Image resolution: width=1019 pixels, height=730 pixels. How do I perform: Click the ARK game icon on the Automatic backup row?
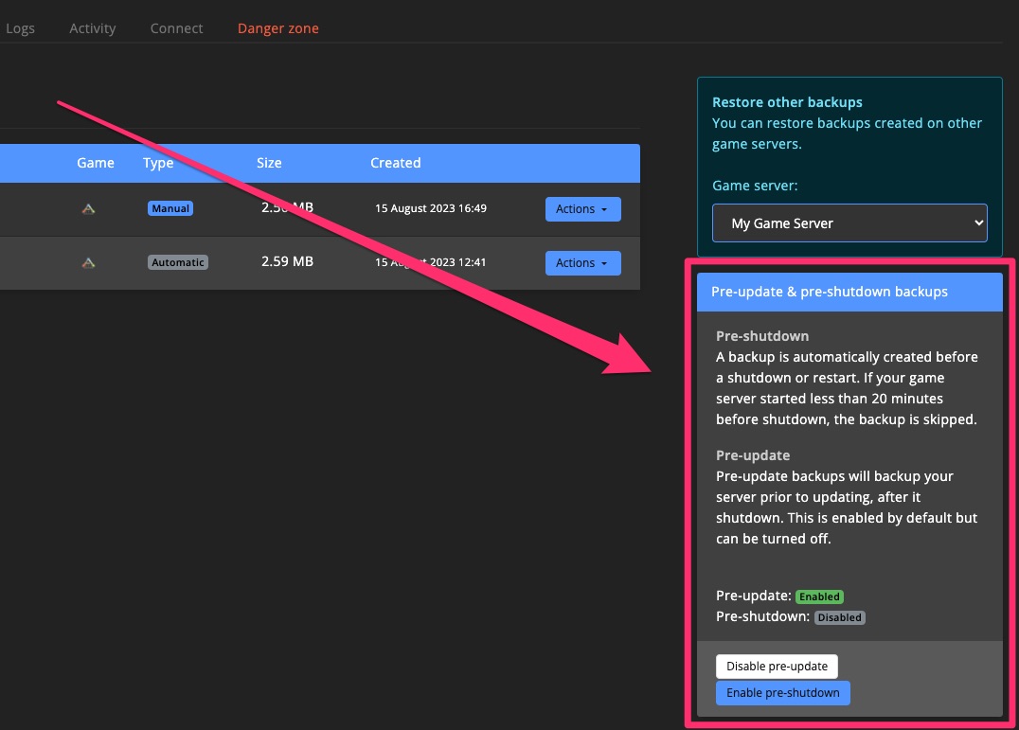(x=88, y=262)
